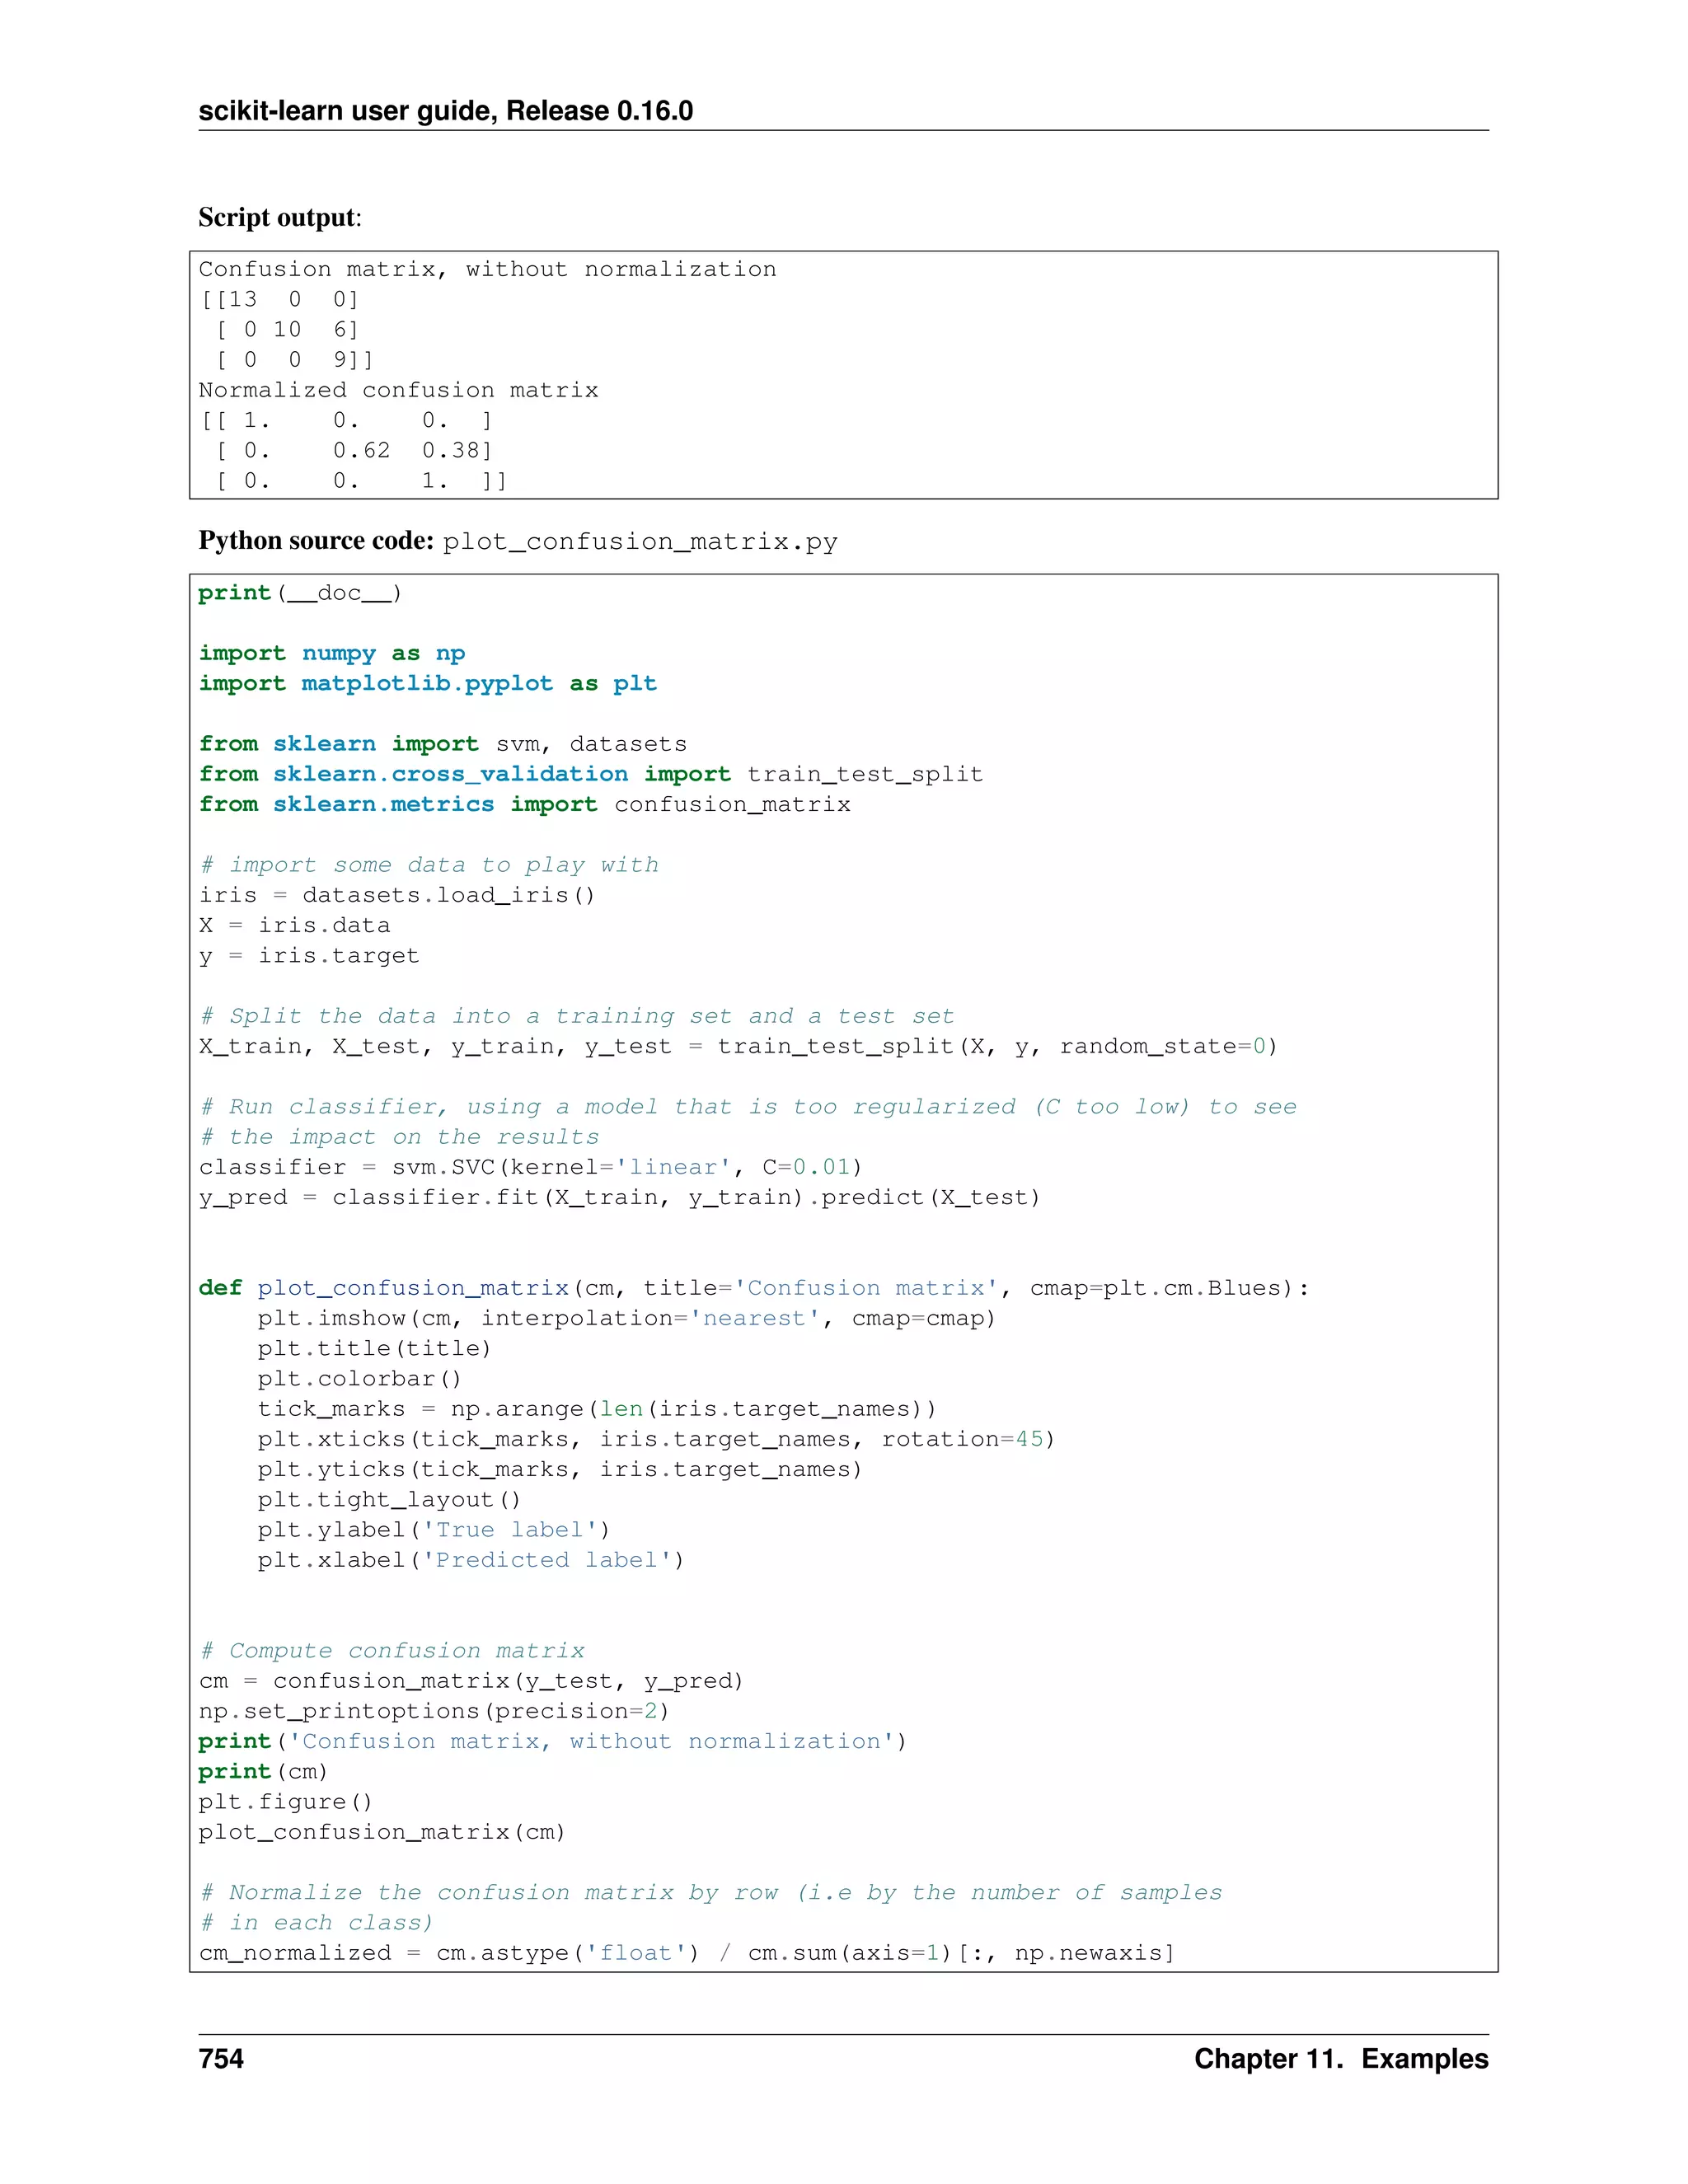Click comment '# the impact on the results'
This screenshot has width=1688, height=2184.
(x=399, y=1137)
